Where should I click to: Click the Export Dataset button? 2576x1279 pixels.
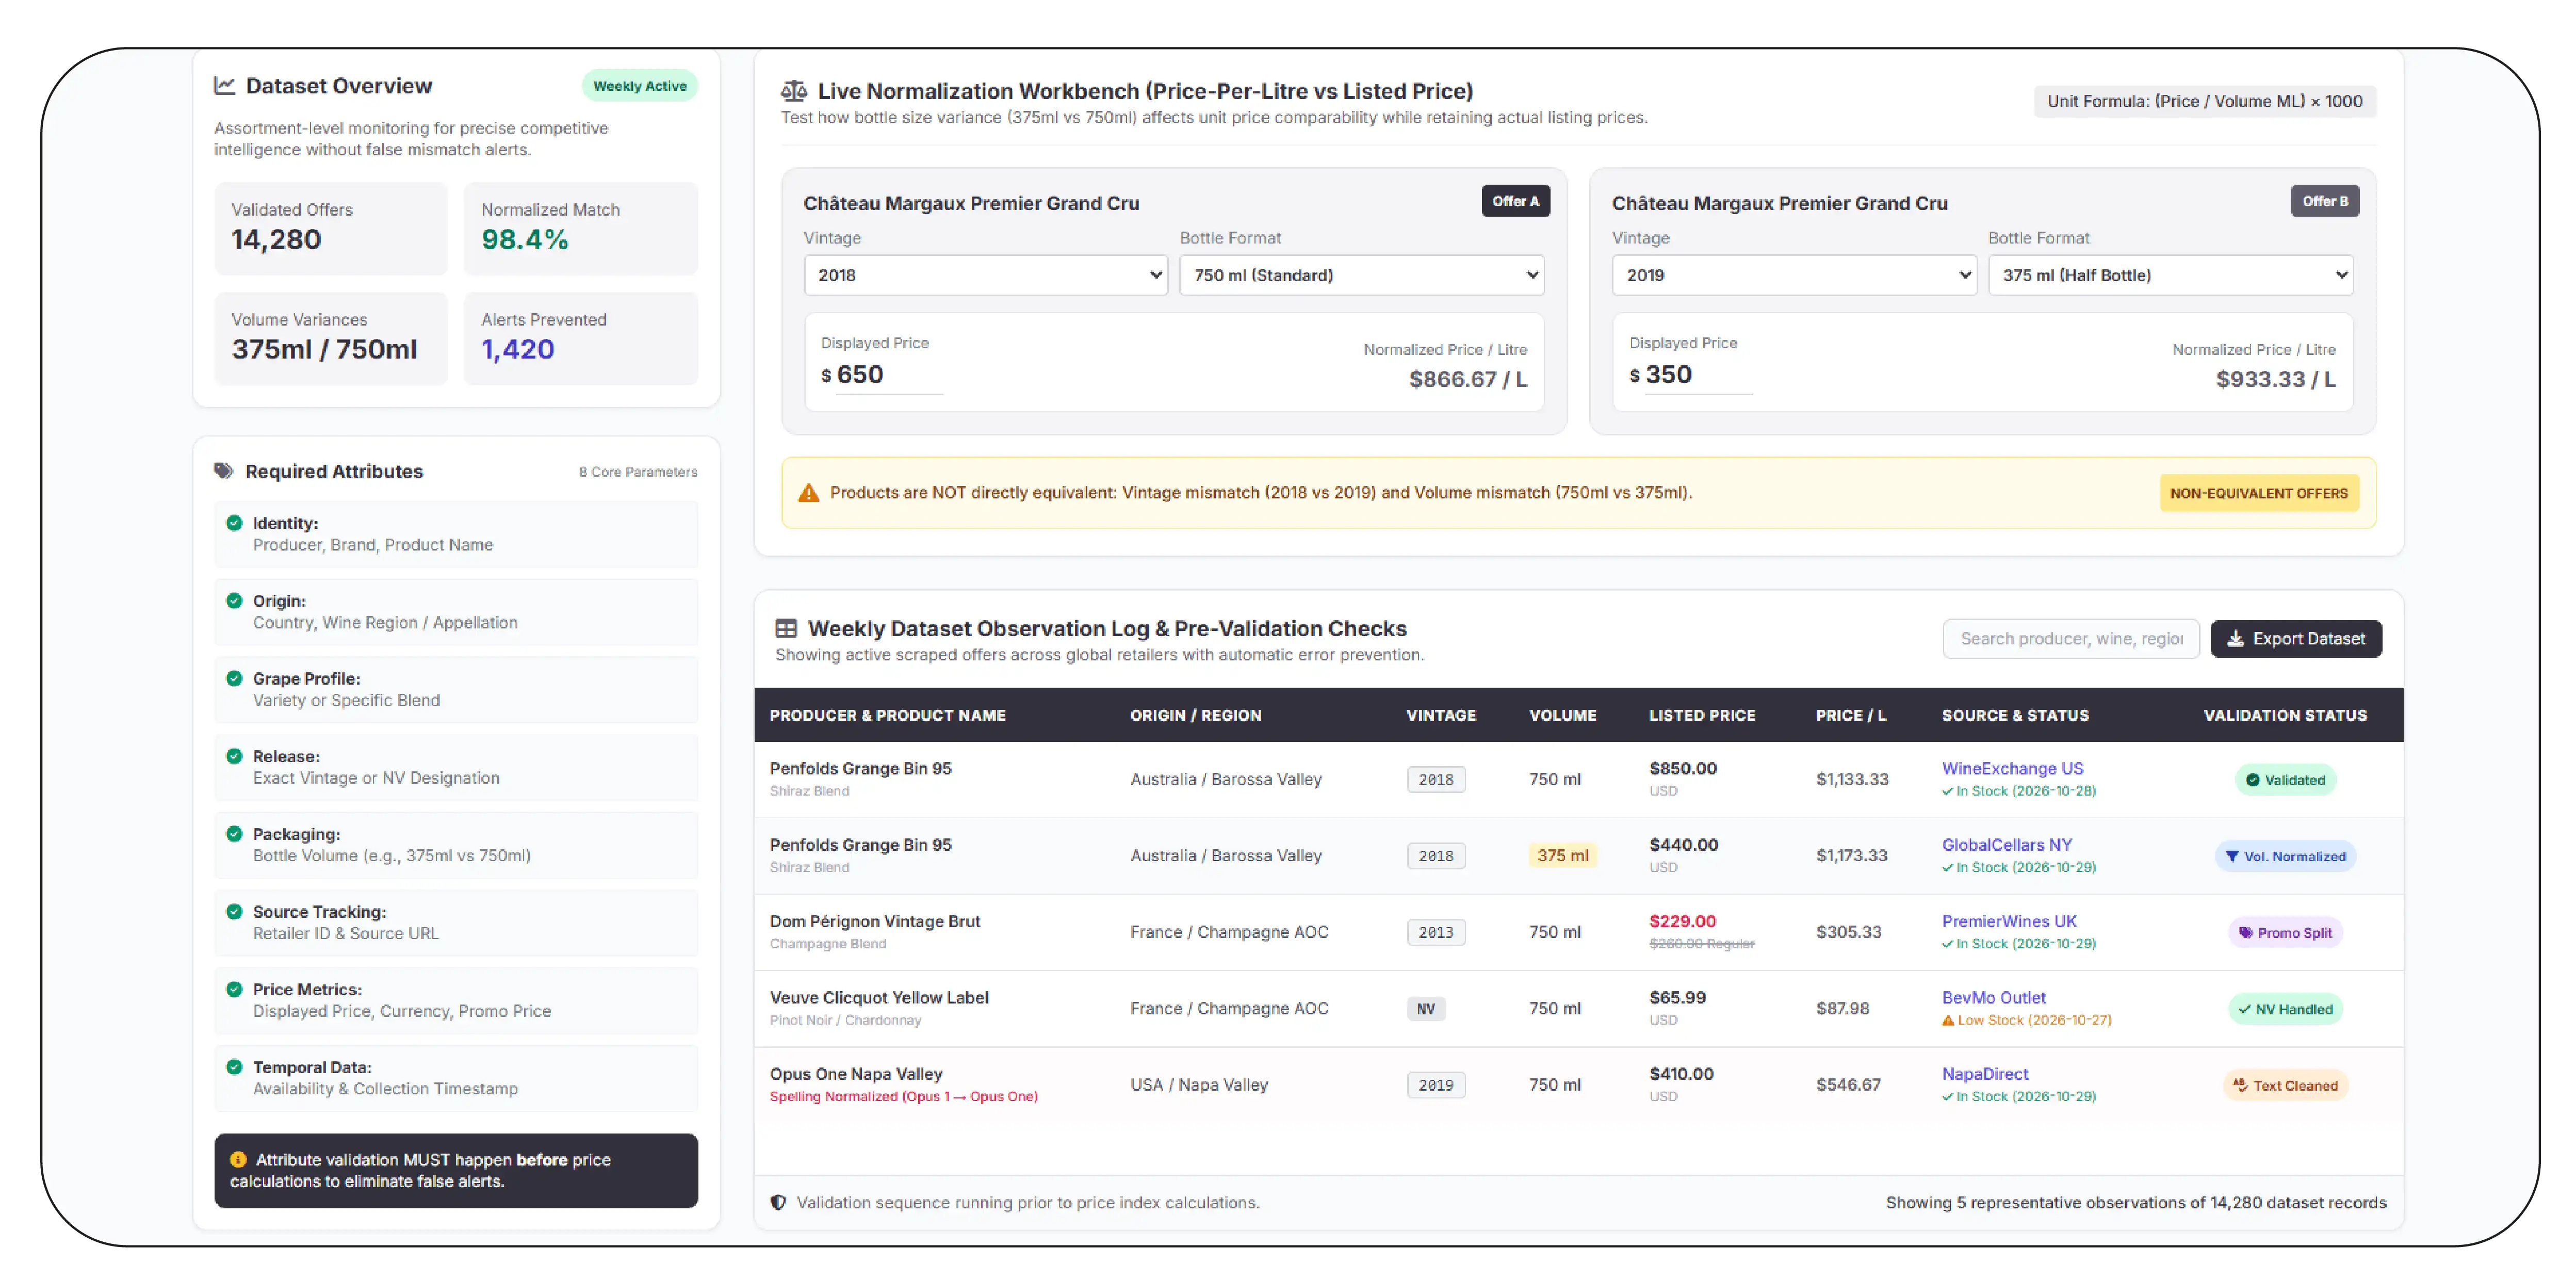click(2296, 639)
